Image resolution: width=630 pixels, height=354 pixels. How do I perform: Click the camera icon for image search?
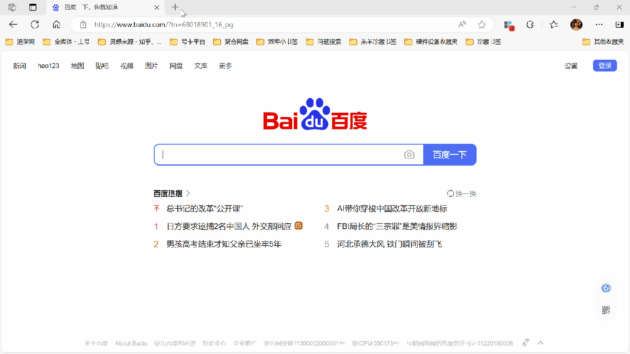pos(409,154)
